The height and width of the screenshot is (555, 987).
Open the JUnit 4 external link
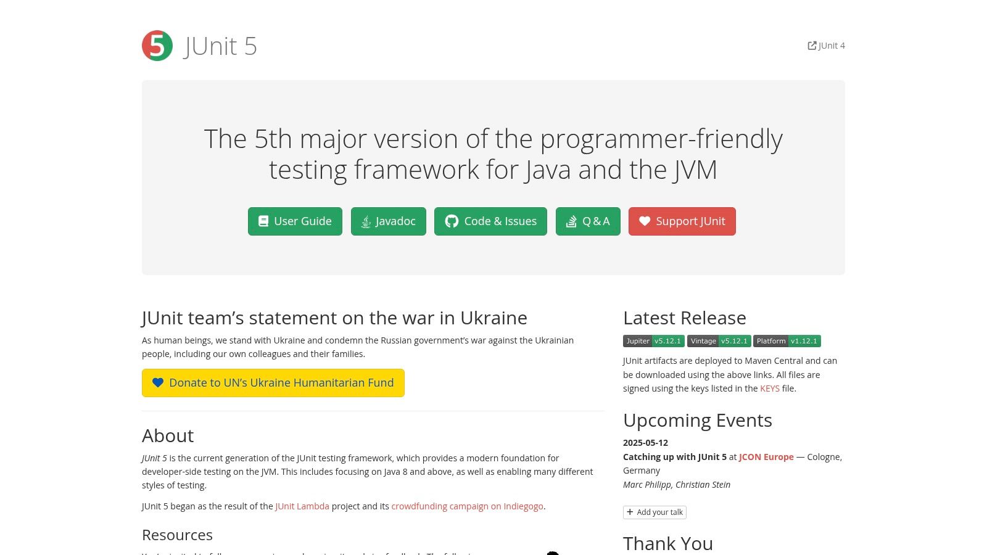pos(826,46)
